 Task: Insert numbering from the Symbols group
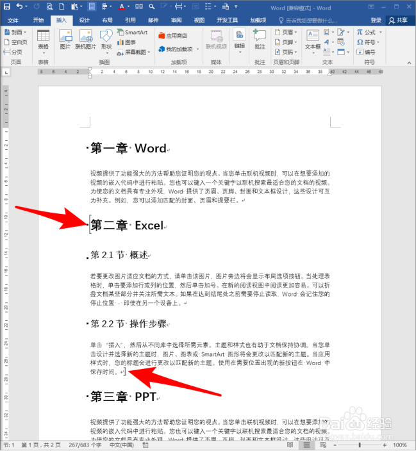[x=366, y=52]
